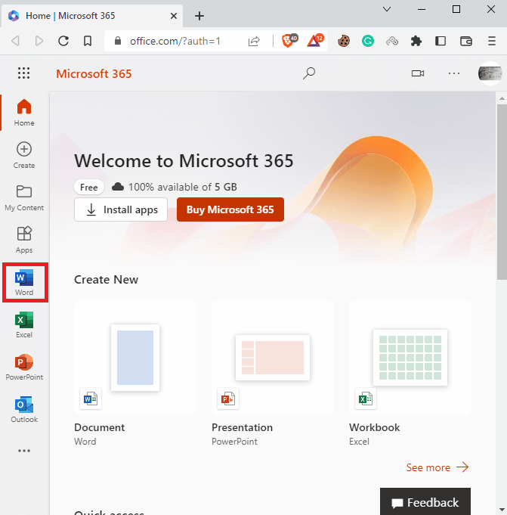Open My Content folder
The image size is (507, 515).
24,197
